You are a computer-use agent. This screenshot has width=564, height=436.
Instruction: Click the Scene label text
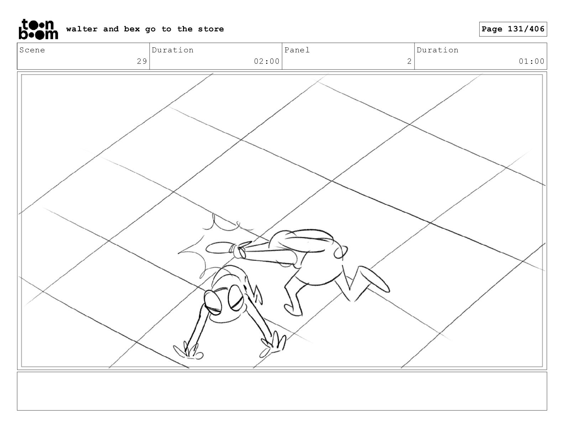pyautogui.click(x=32, y=50)
